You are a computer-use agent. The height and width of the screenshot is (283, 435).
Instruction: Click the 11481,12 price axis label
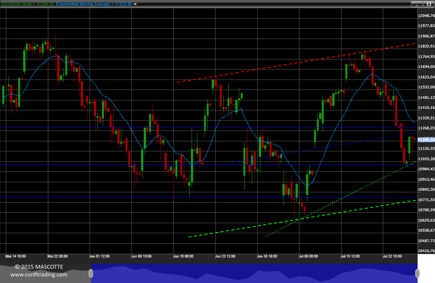(x=426, y=98)
